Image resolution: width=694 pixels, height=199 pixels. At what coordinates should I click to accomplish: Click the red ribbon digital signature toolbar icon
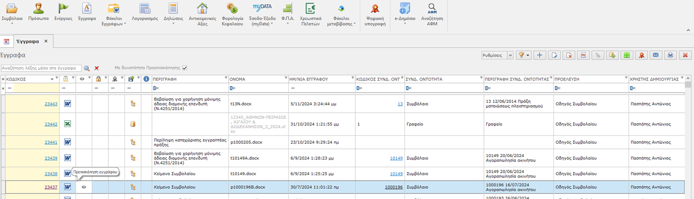coord(642,55)
